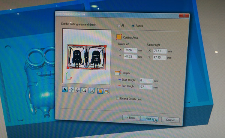
Task: Go back with the Back button
Action: pyautogui.click(x=131, y=118)
